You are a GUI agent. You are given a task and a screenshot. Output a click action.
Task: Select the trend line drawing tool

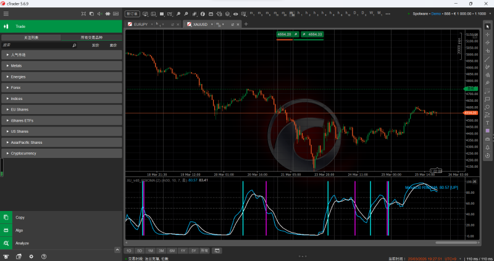point(488,59)
